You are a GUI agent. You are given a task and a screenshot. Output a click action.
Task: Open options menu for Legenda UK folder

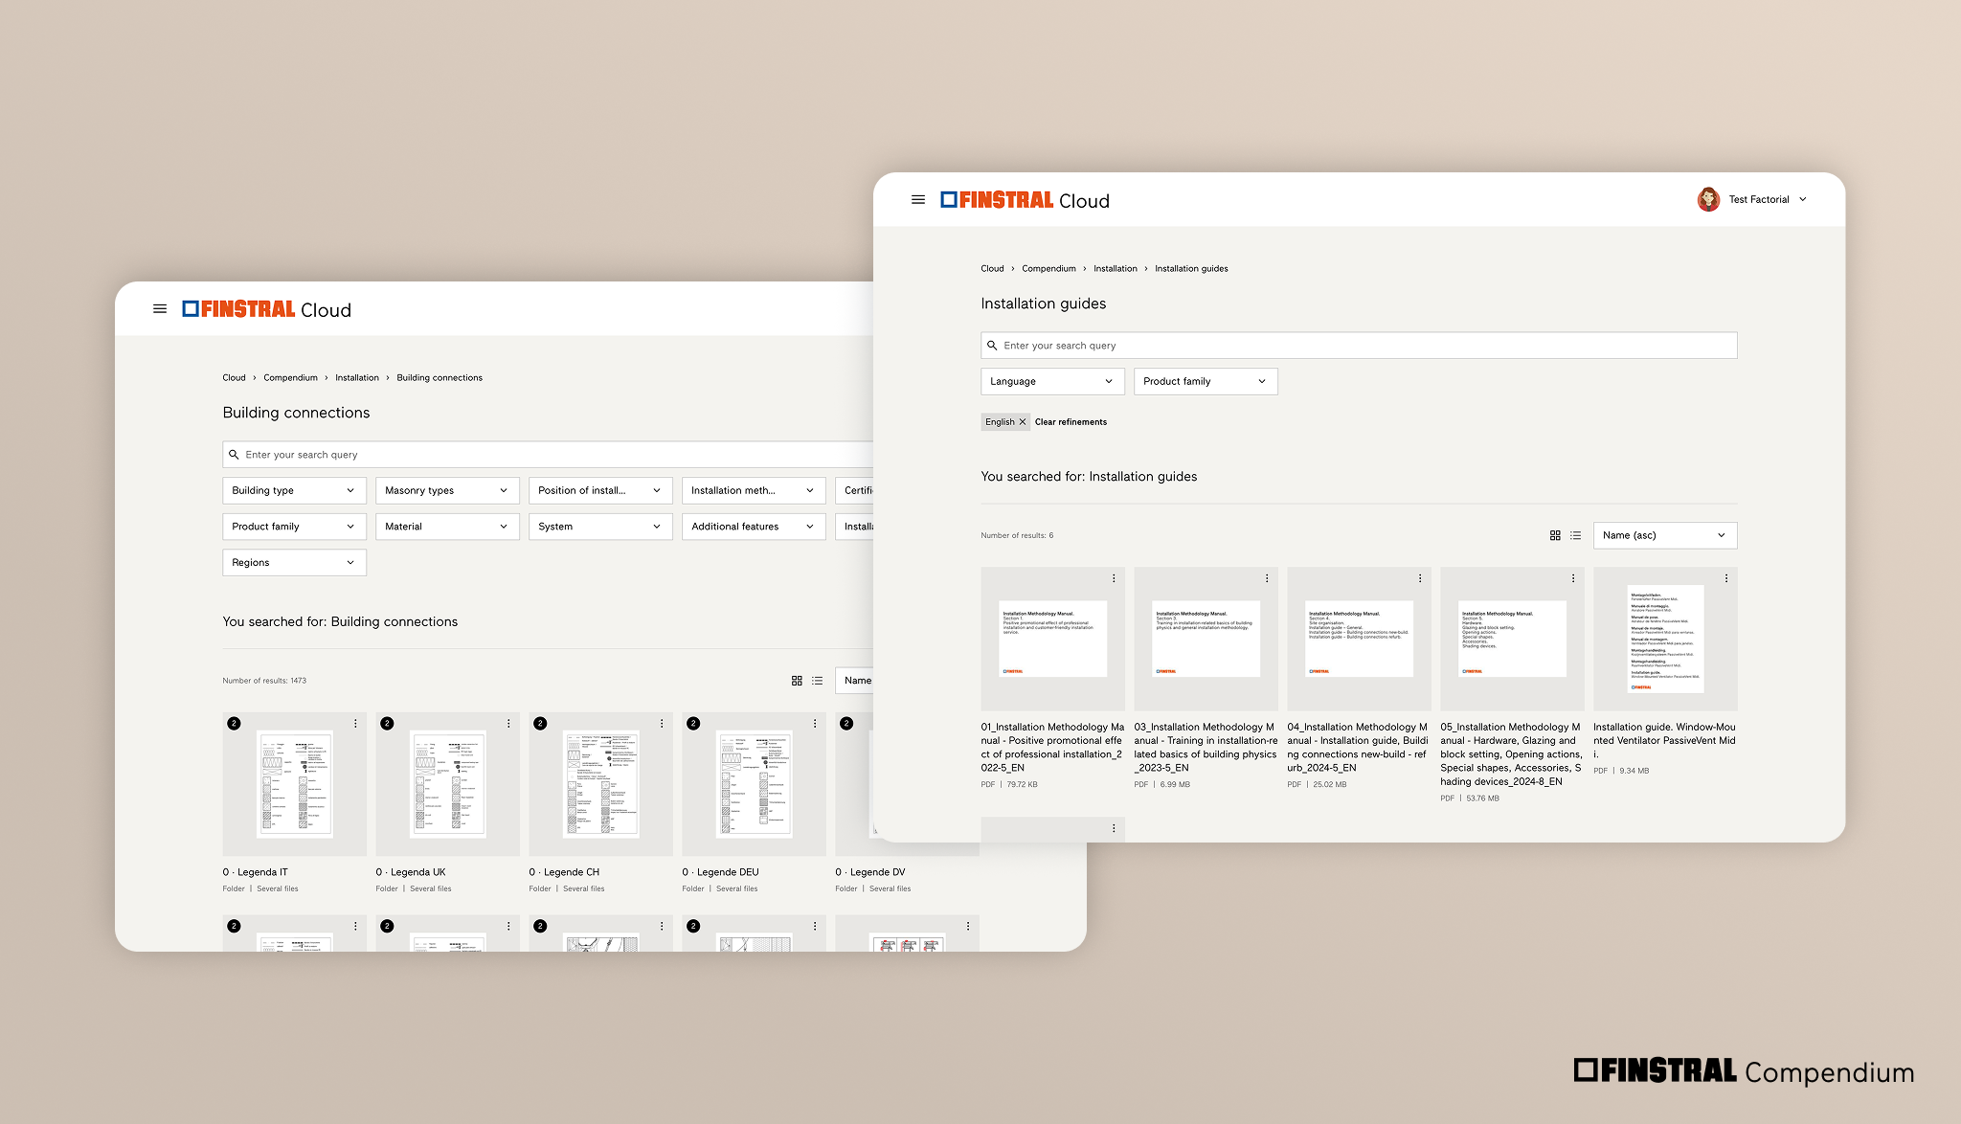click(508, 724)
